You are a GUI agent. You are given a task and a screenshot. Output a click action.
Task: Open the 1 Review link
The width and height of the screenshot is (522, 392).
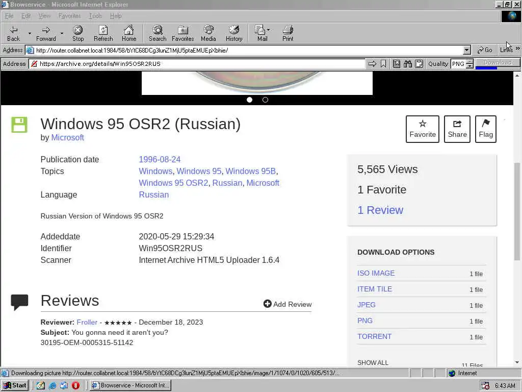380,210
